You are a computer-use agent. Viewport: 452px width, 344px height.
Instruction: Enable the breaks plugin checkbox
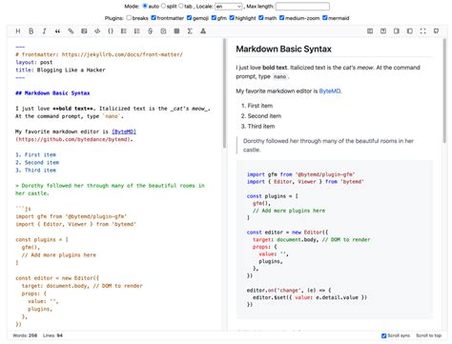pos(129,18)
